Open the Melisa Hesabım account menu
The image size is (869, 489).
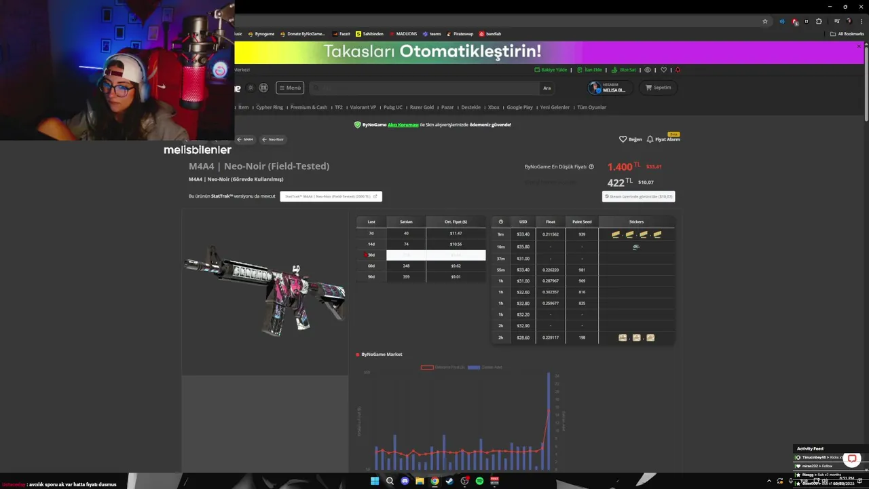click(x=610, y=88)
